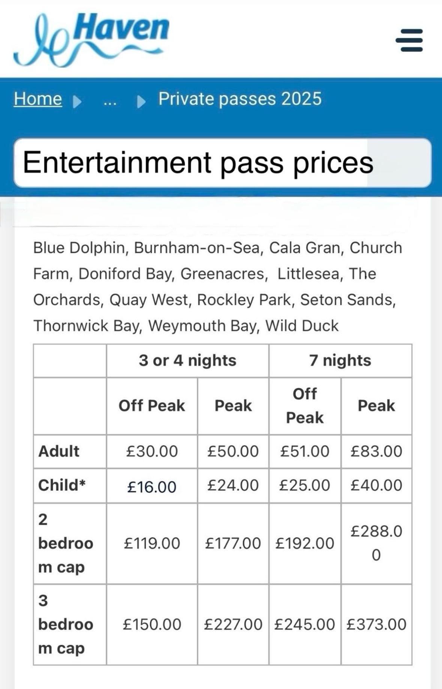This screenshot has height=689, width=442.
Task: Click the 2 bedroom cap row label
Action: (66, 543)
